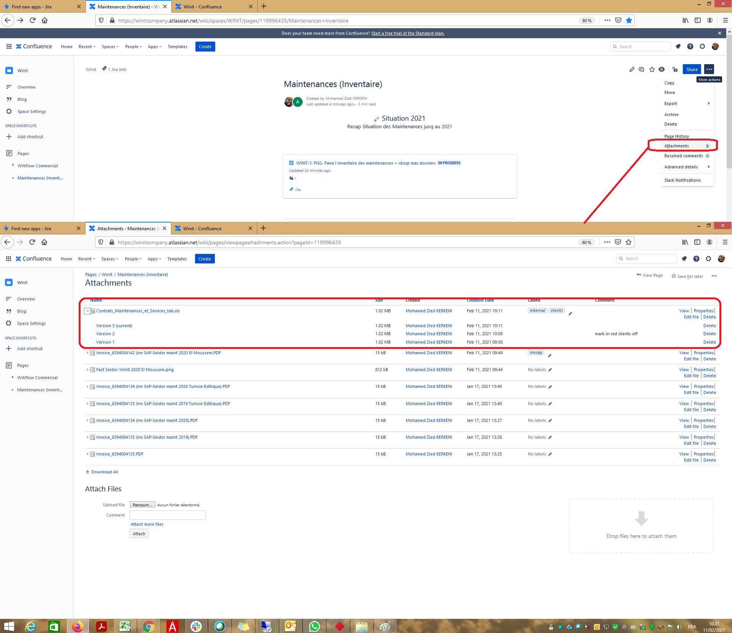The width and height of the screenshot is (732, 633).
Task: Open Space Settings in upper sidebar
Action: pos(32,111)
